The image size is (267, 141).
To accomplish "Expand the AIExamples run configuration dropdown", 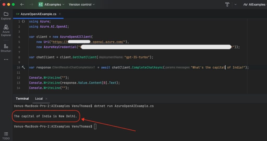I will tap(255, 4).
